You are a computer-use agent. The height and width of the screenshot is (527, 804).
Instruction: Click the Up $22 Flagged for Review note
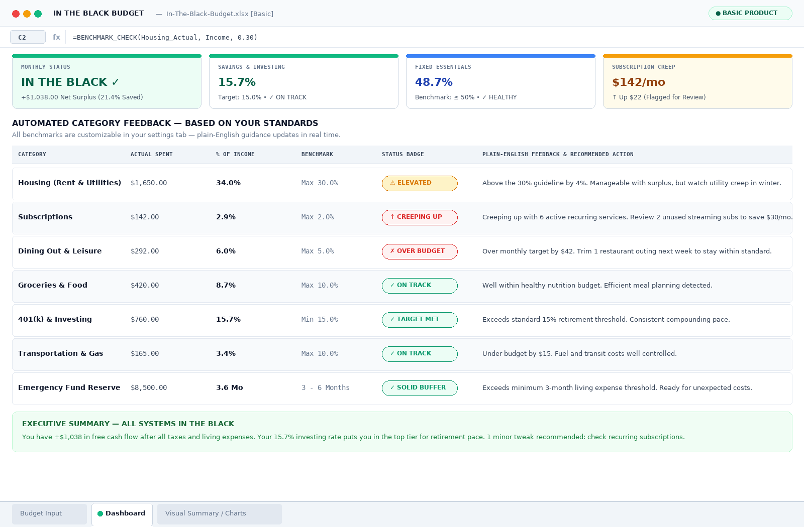(x=659, y=97)
